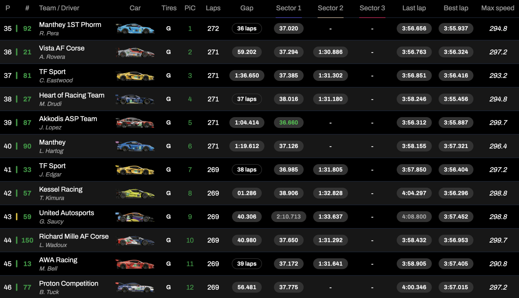Sort by the Sector 3 column header

coord(372,8)
